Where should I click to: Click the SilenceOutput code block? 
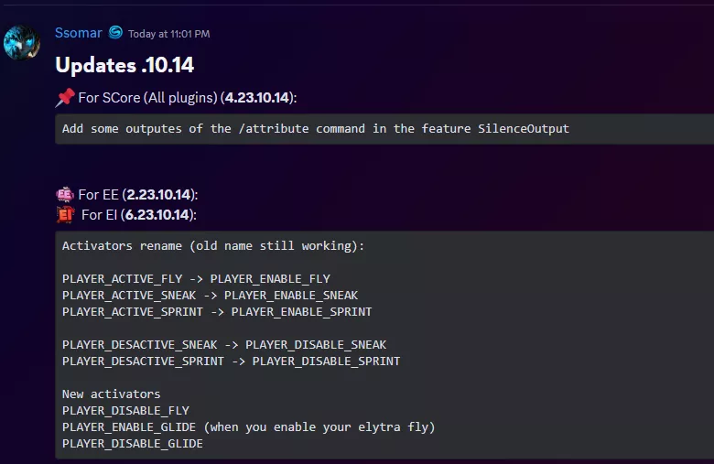coord(316,129)
